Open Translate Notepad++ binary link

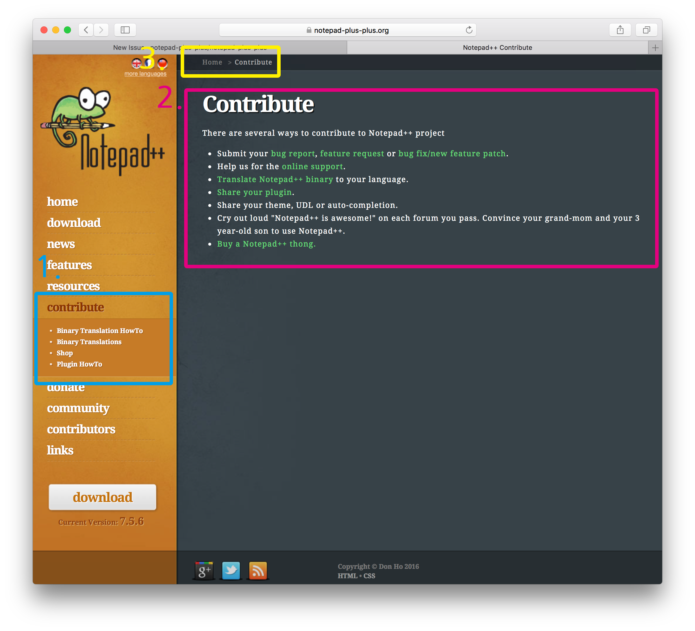point(275,179)
